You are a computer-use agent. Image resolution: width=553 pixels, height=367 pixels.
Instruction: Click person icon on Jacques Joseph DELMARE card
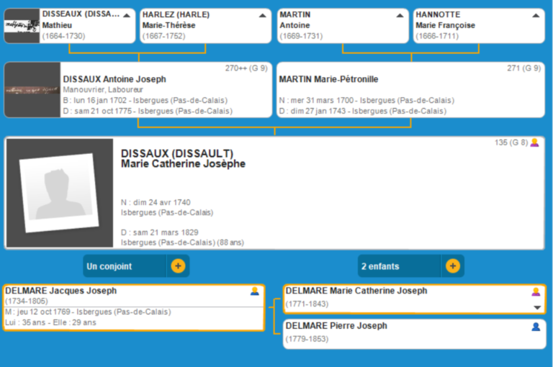[x=254, y=291]
